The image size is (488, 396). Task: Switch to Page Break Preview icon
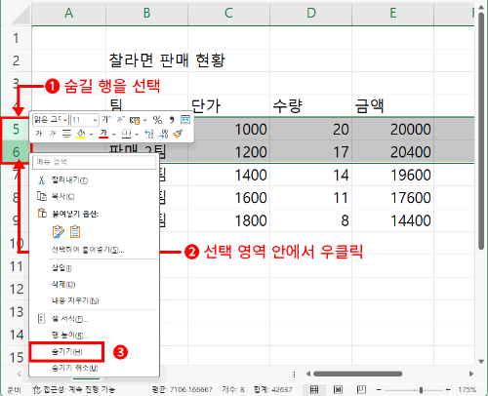tap(361, 389)
